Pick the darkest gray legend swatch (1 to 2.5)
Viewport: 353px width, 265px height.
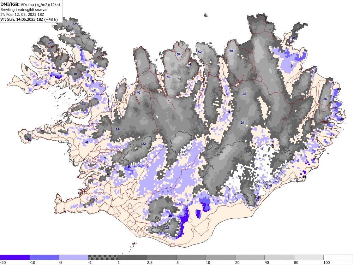coord(132,257)
